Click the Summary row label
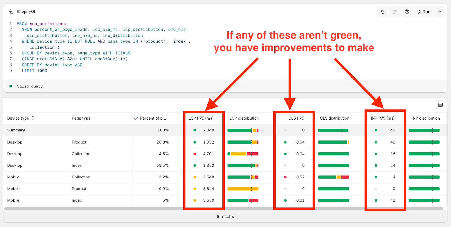 pyautogui.click(x=16, y=130)
